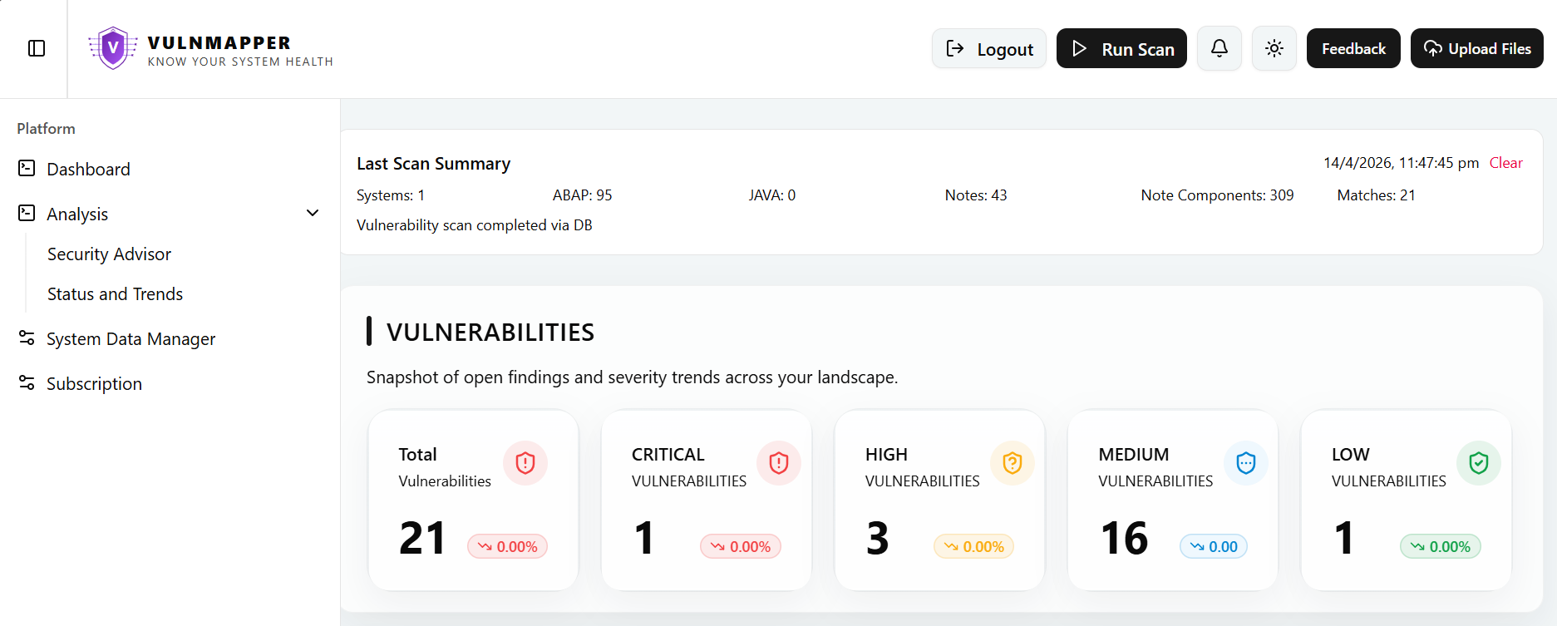Click the System Data Manager sliders icon
The width and height of the screenshot is (1557, 626).
pyautogui.click(x=27, y=338)
